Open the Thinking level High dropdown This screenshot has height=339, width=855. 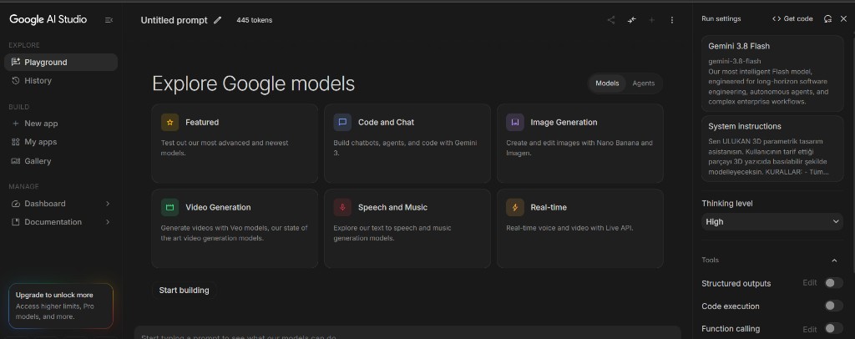pos(772,222)
